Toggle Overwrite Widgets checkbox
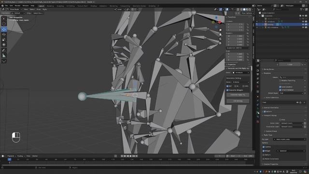 coord(227,90)
